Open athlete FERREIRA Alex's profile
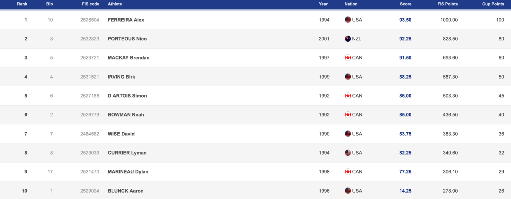This screenshot has width=511, height=199. [x=126, y=20]
